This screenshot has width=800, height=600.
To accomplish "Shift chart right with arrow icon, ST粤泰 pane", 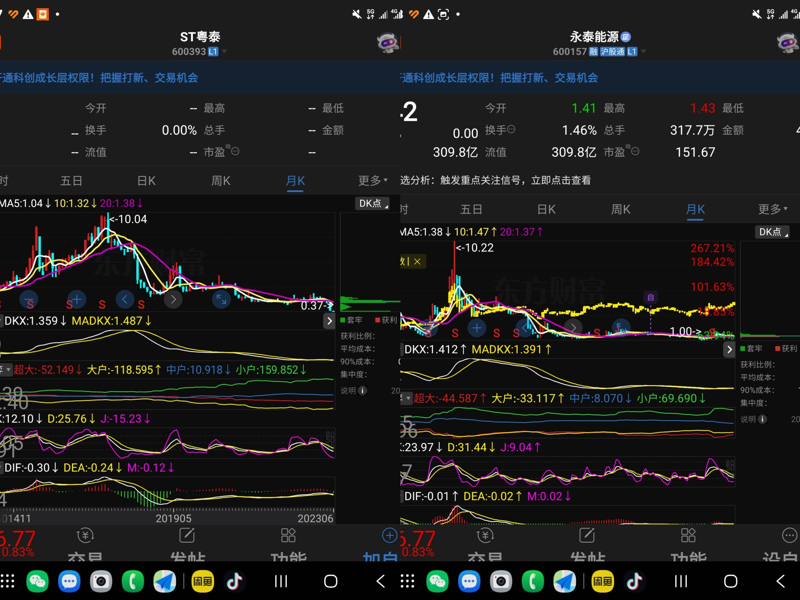I will click(173, 300).
